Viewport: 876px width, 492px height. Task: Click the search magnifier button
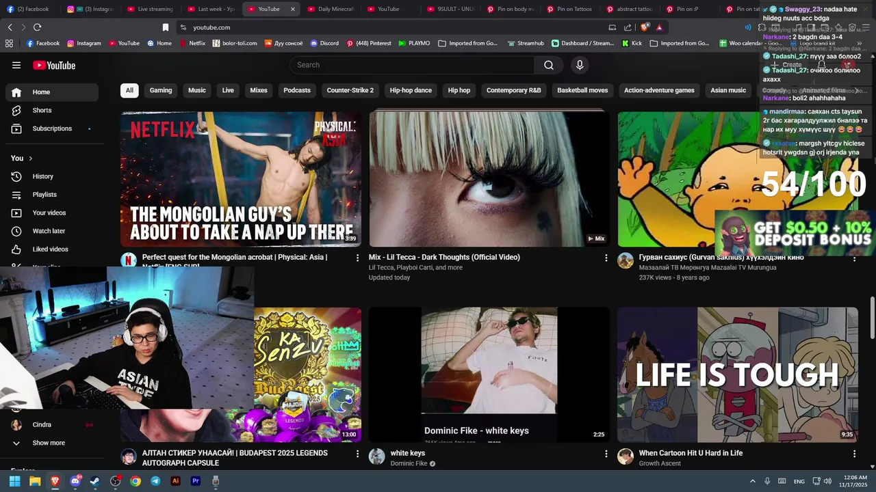point(549,65)
